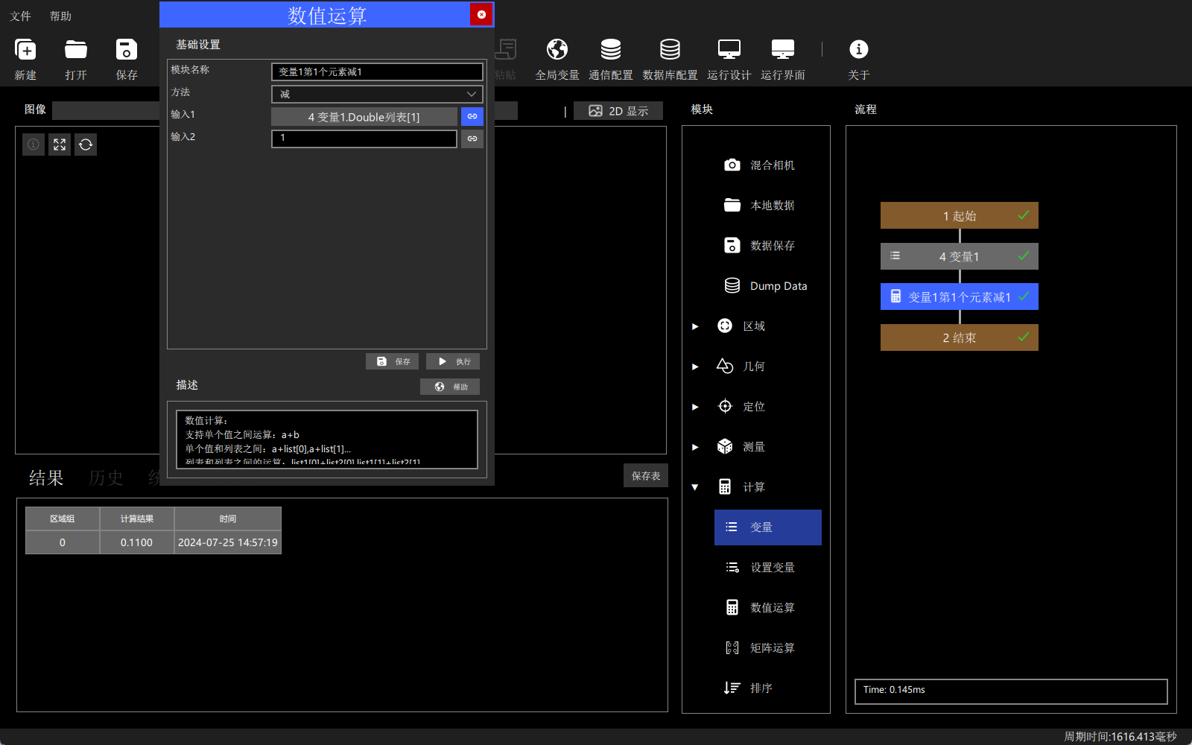Image resolution: width=1192 pixels, height=745 pixels.
Task: Select the 数值运算 module in list
Action: coord(768,608)
